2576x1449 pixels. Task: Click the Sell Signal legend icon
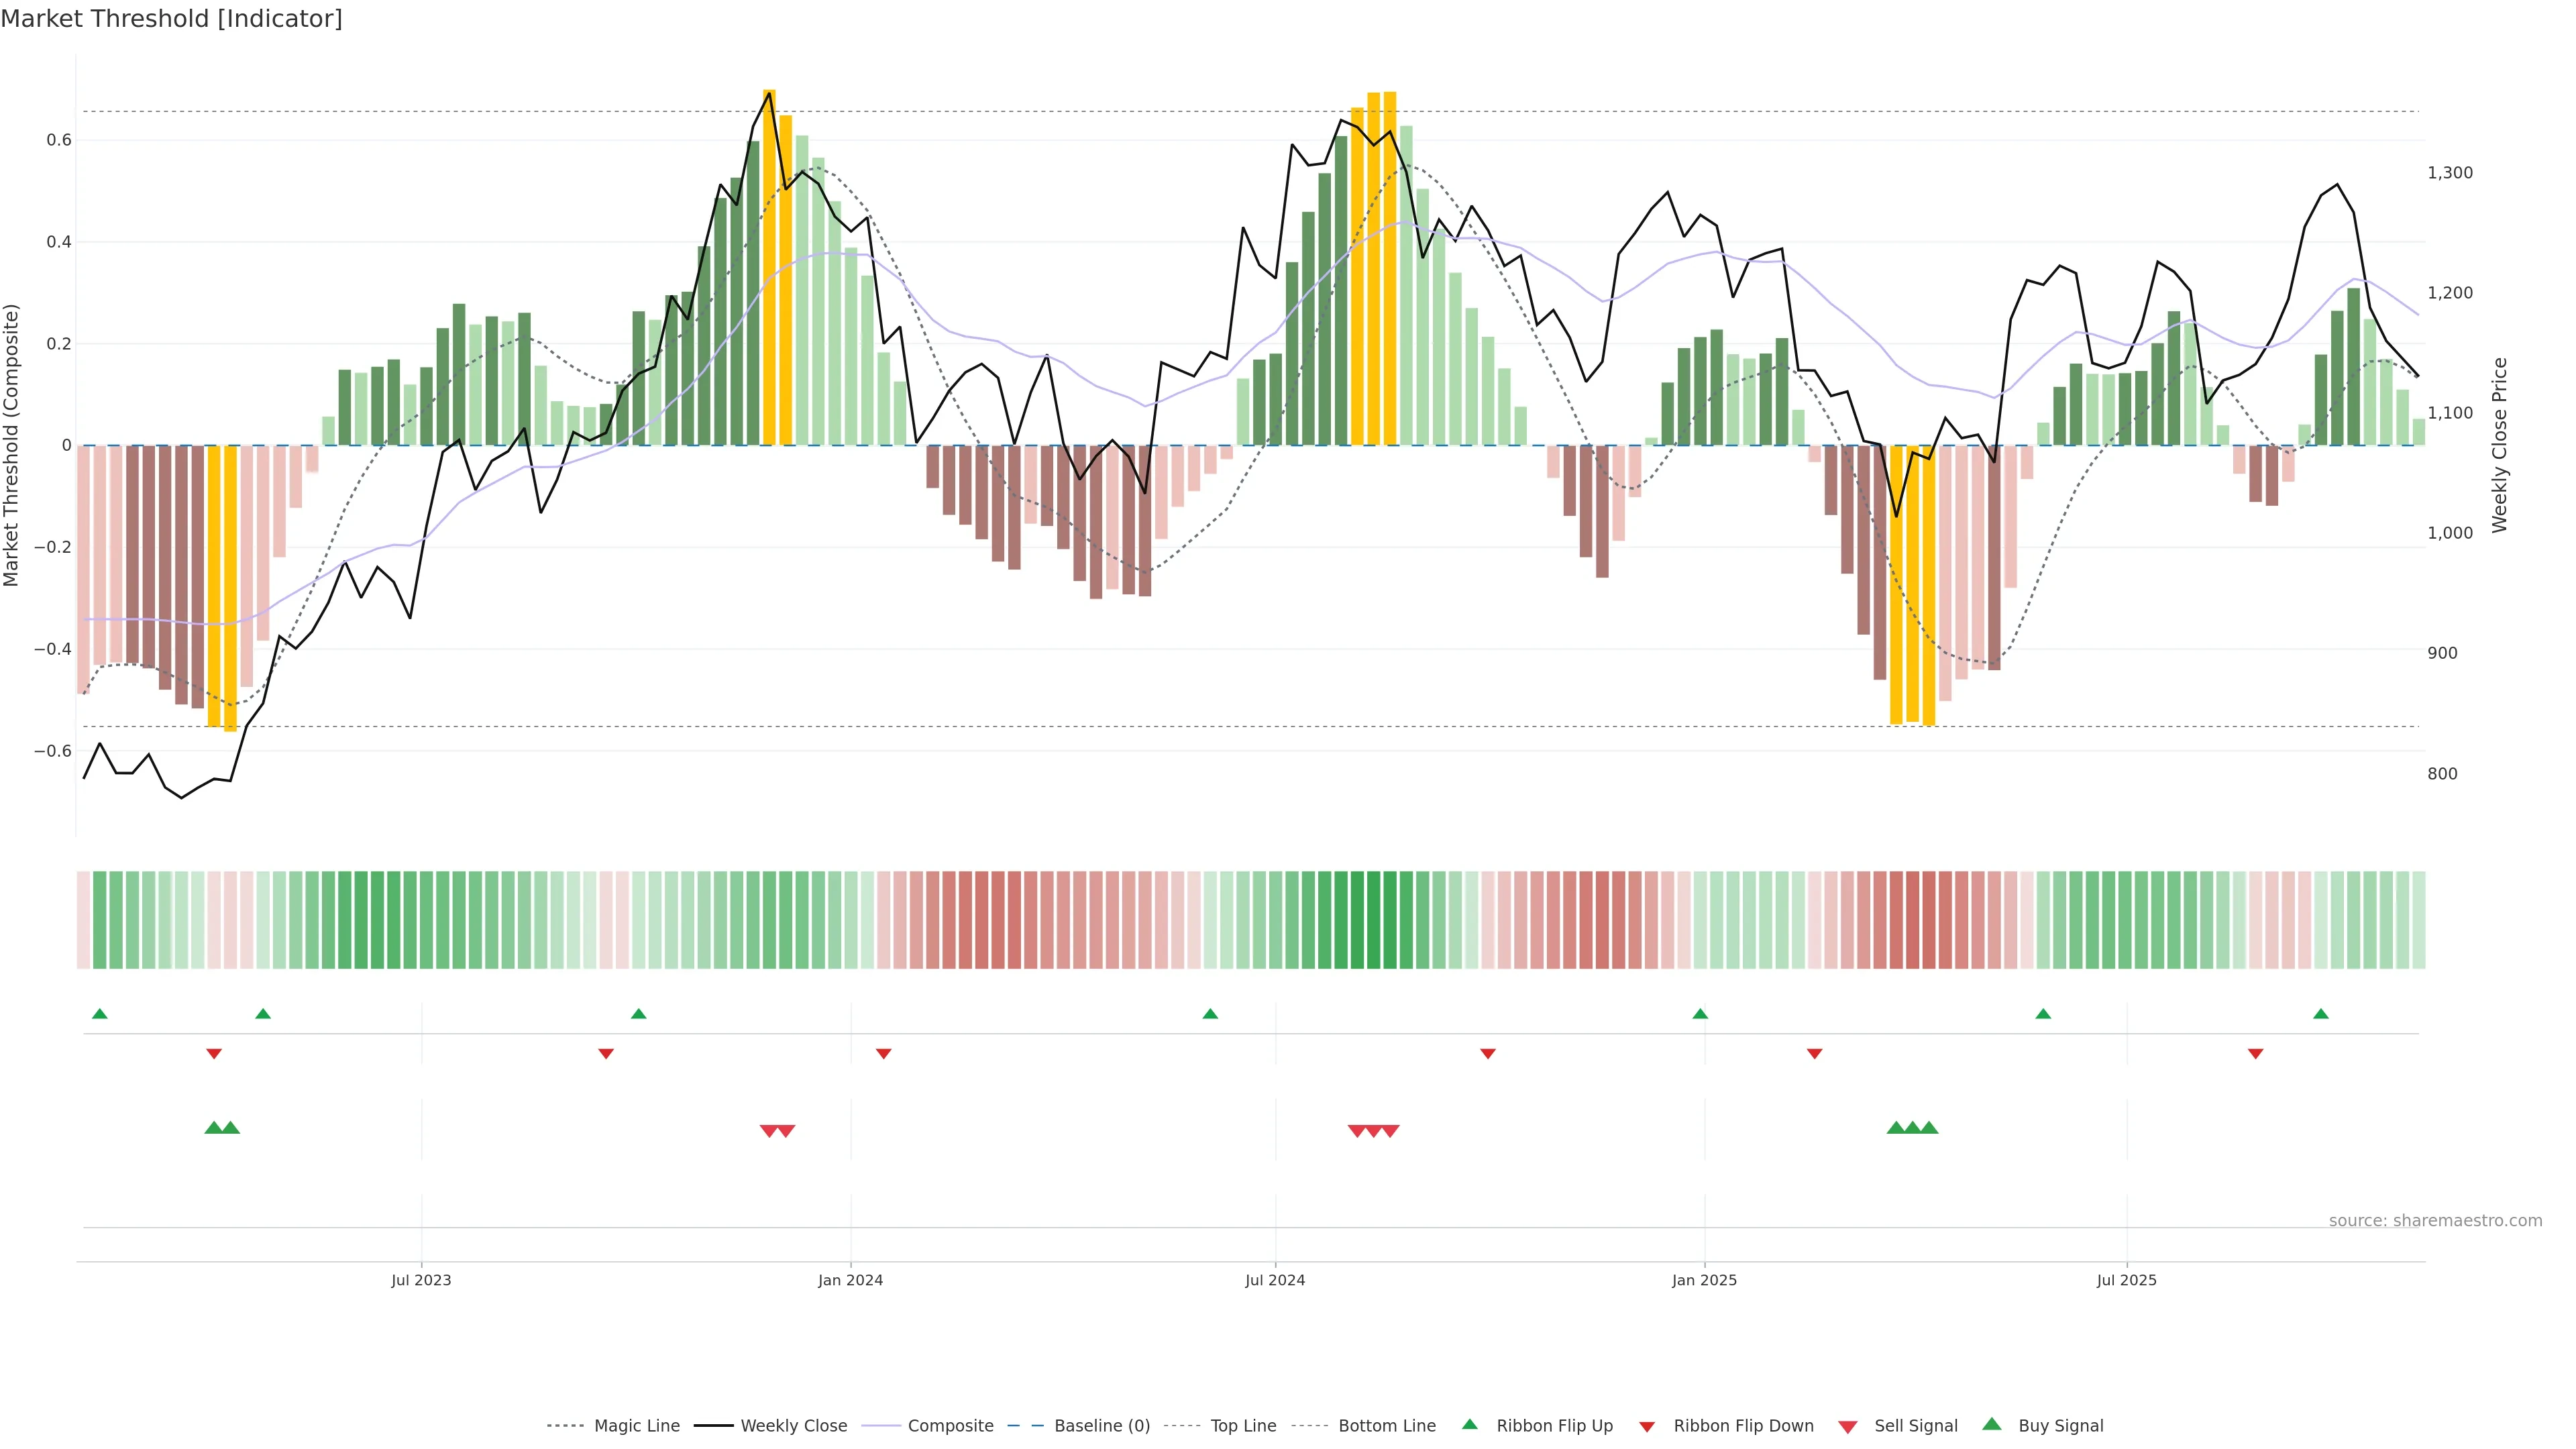point(1848,1427)
